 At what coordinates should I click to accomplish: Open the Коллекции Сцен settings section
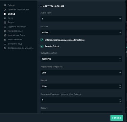[17, 35]
